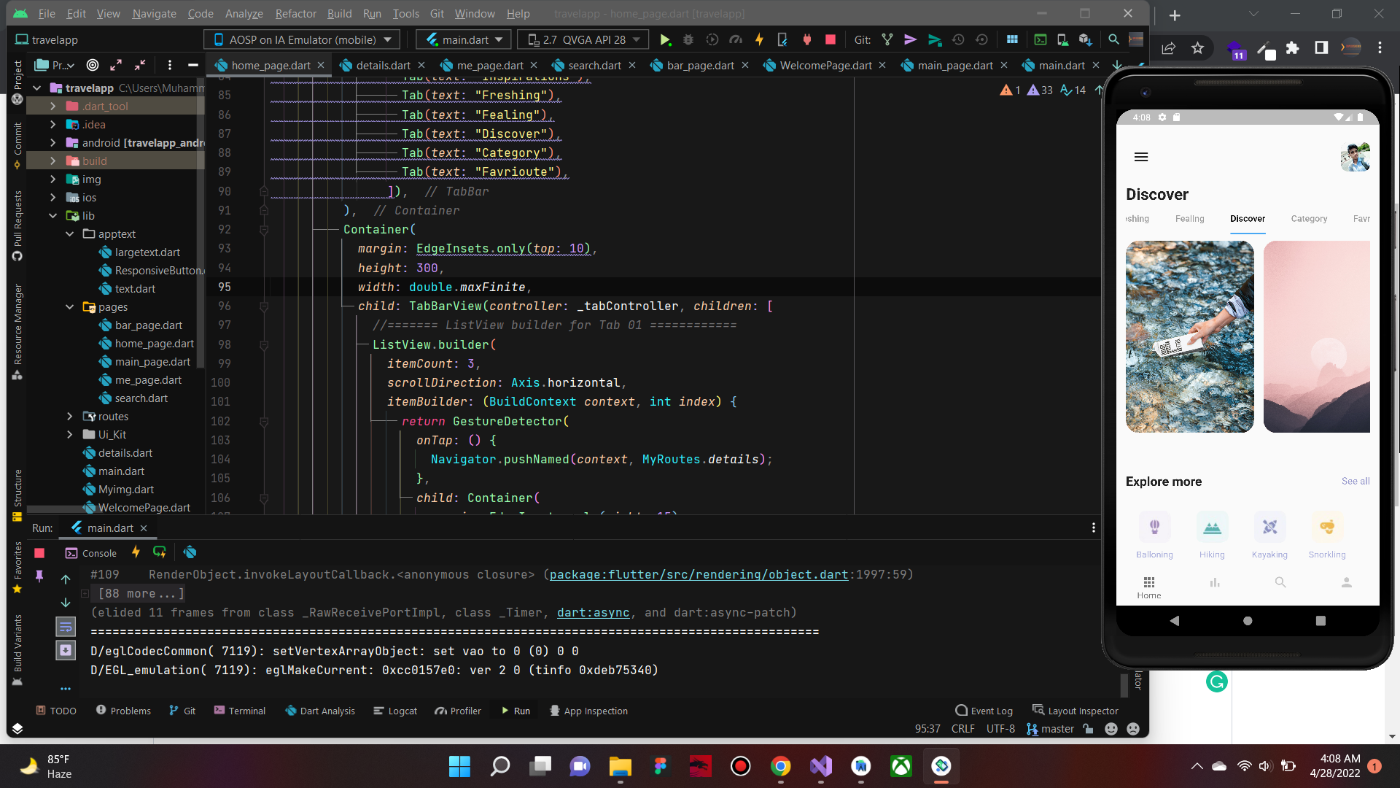Open the Tools menu
1400x788 pixels.
click(405, 14)
